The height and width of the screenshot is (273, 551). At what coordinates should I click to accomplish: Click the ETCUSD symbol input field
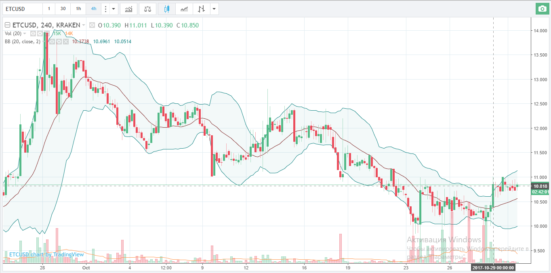tap(22, 8)
